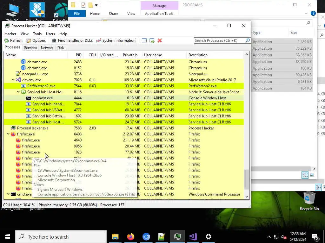Switch to the Network tab
325x243 pixels.
coord(47,48)
